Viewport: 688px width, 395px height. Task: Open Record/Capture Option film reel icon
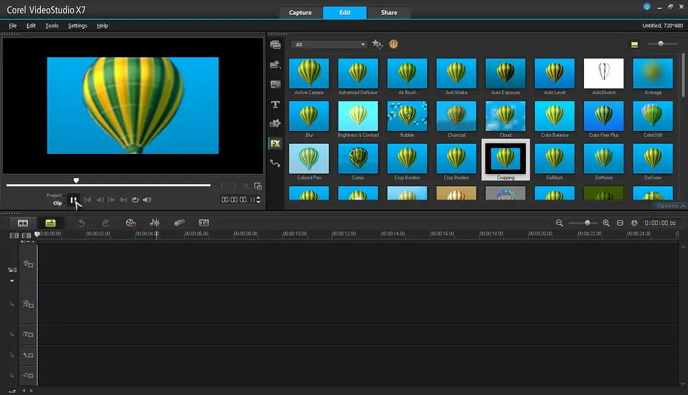tap(131, 223)
